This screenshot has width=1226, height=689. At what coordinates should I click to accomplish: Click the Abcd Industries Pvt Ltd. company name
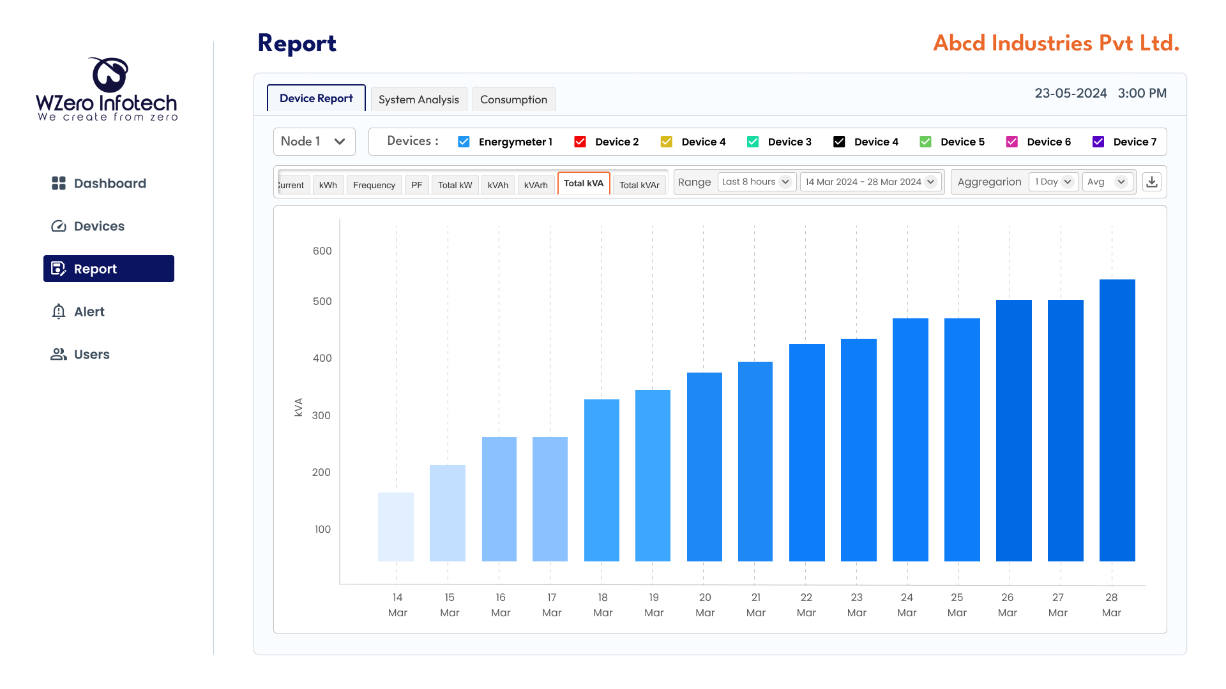[1056, 43]
